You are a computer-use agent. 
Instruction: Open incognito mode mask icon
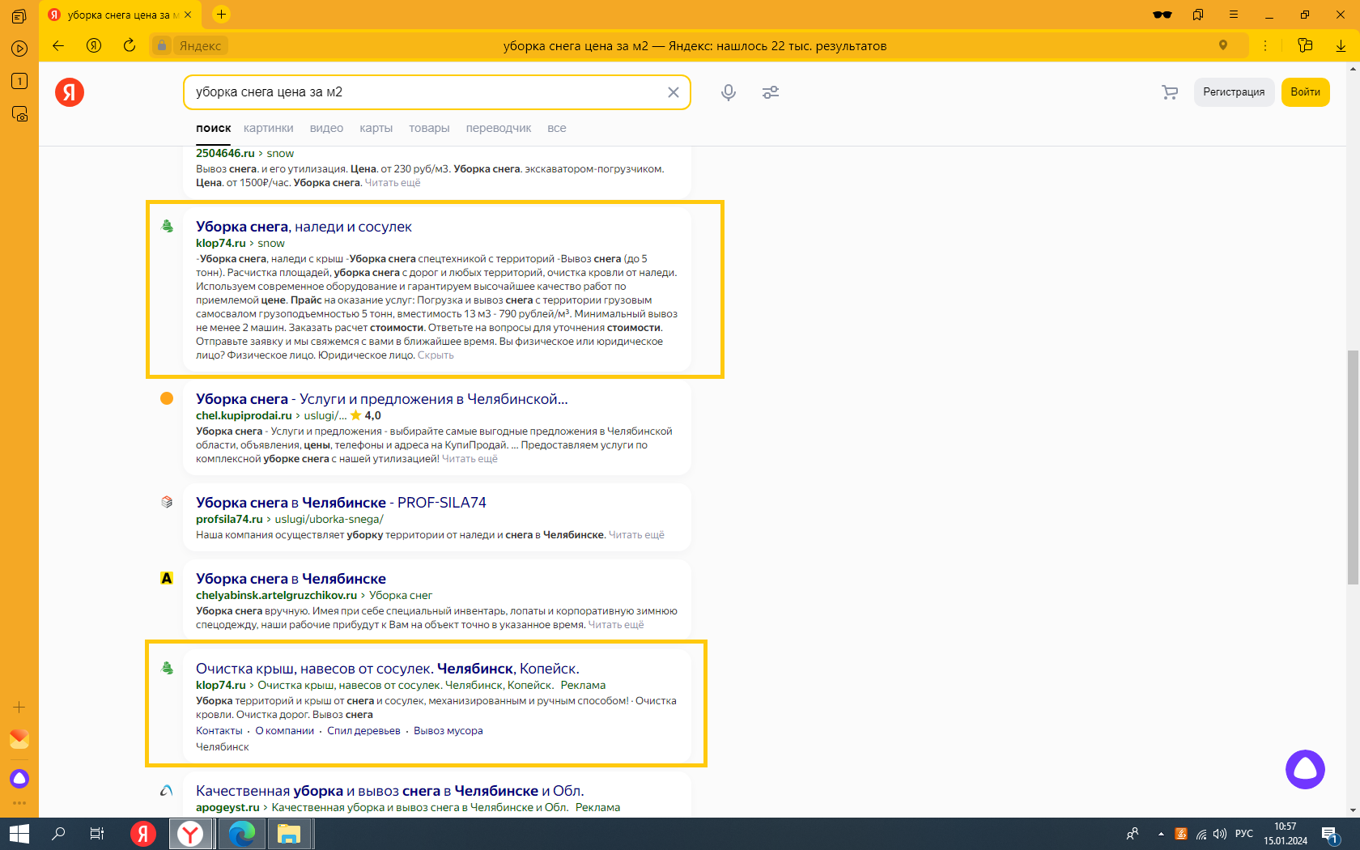click(x=1162, y=15)
